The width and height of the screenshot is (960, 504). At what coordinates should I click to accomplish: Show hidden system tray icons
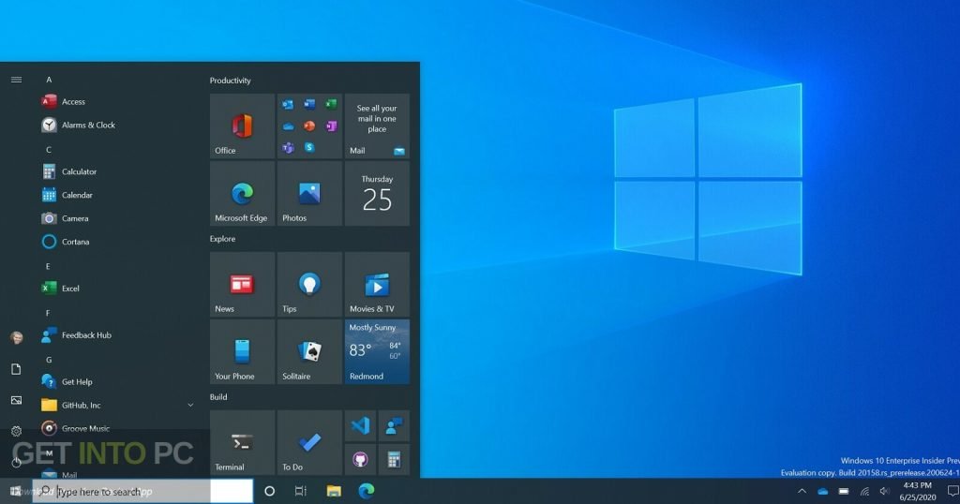point(802,491)
